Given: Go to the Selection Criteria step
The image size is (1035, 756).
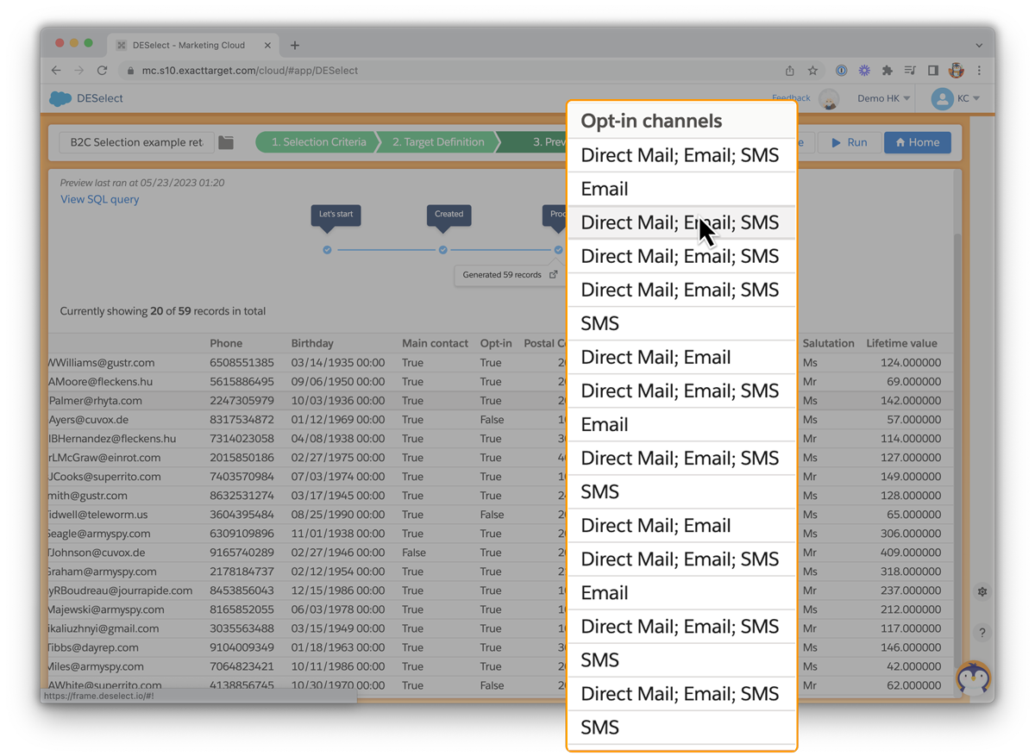Looking at the screenshot, I should coord(317,142).
